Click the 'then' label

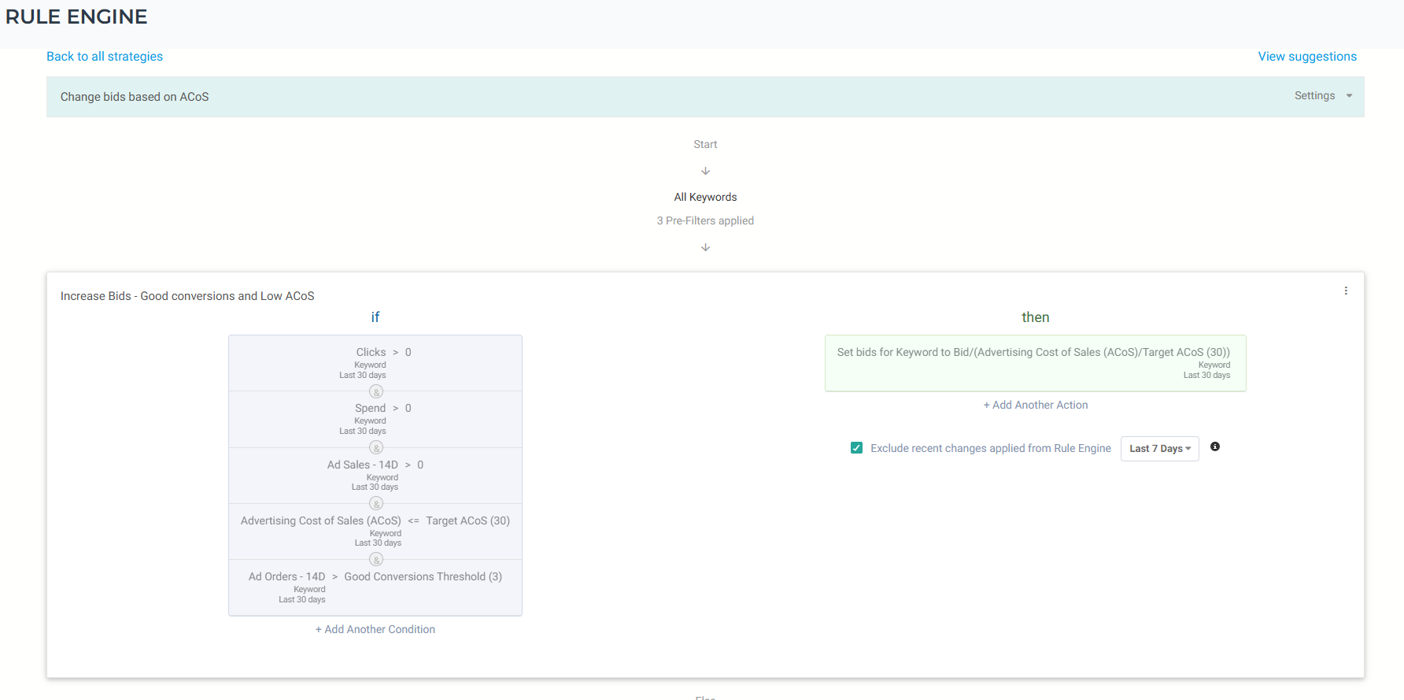1036,317
